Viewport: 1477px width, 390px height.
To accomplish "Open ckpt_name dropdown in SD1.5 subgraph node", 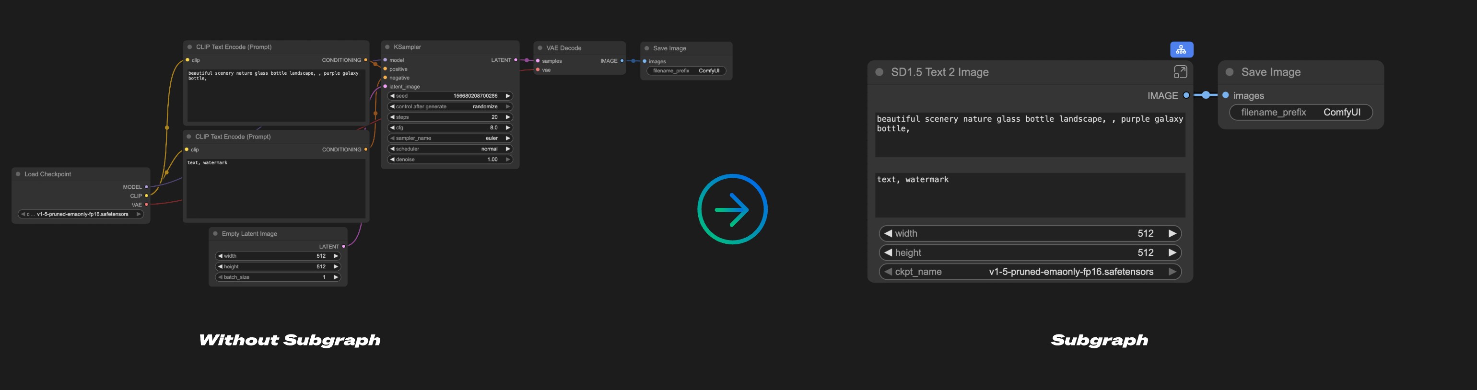I will coord(1030,272).
